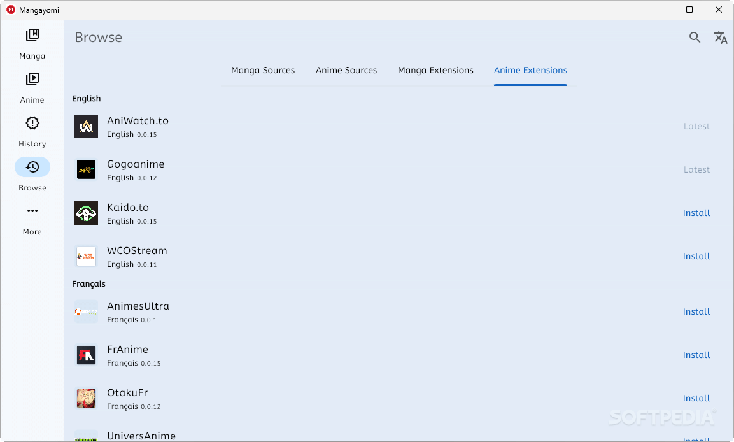
Task: Click the WCOStream extension logo
Action: (x=86, y=257)
